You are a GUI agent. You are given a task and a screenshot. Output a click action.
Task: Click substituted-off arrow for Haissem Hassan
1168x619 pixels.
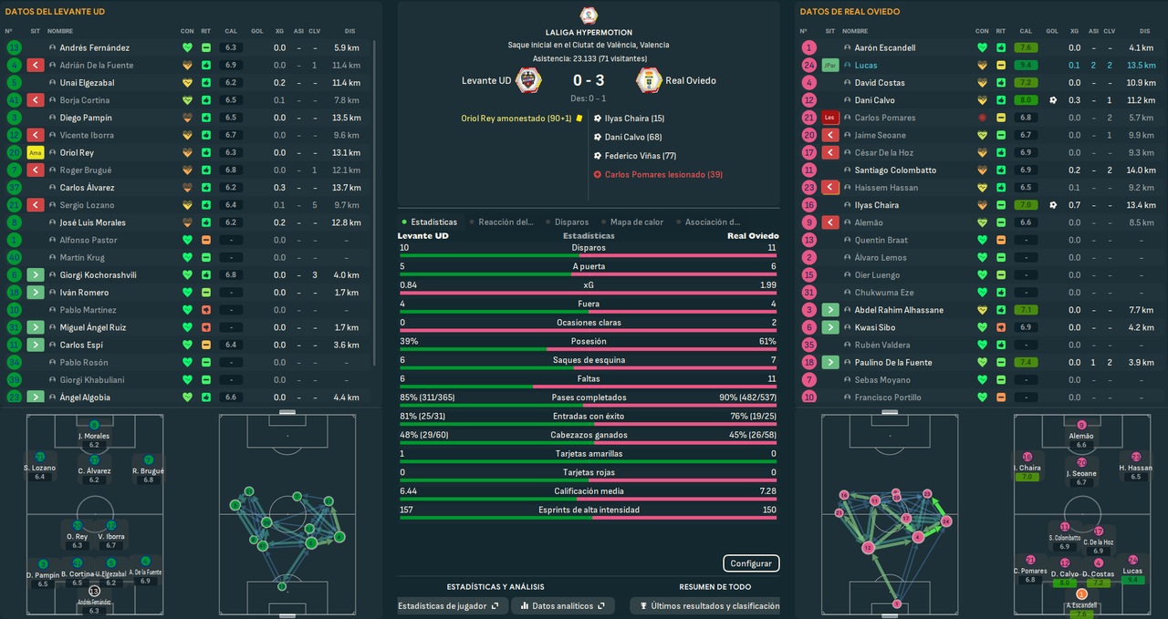pyautogui.click(x=829, y=188)
